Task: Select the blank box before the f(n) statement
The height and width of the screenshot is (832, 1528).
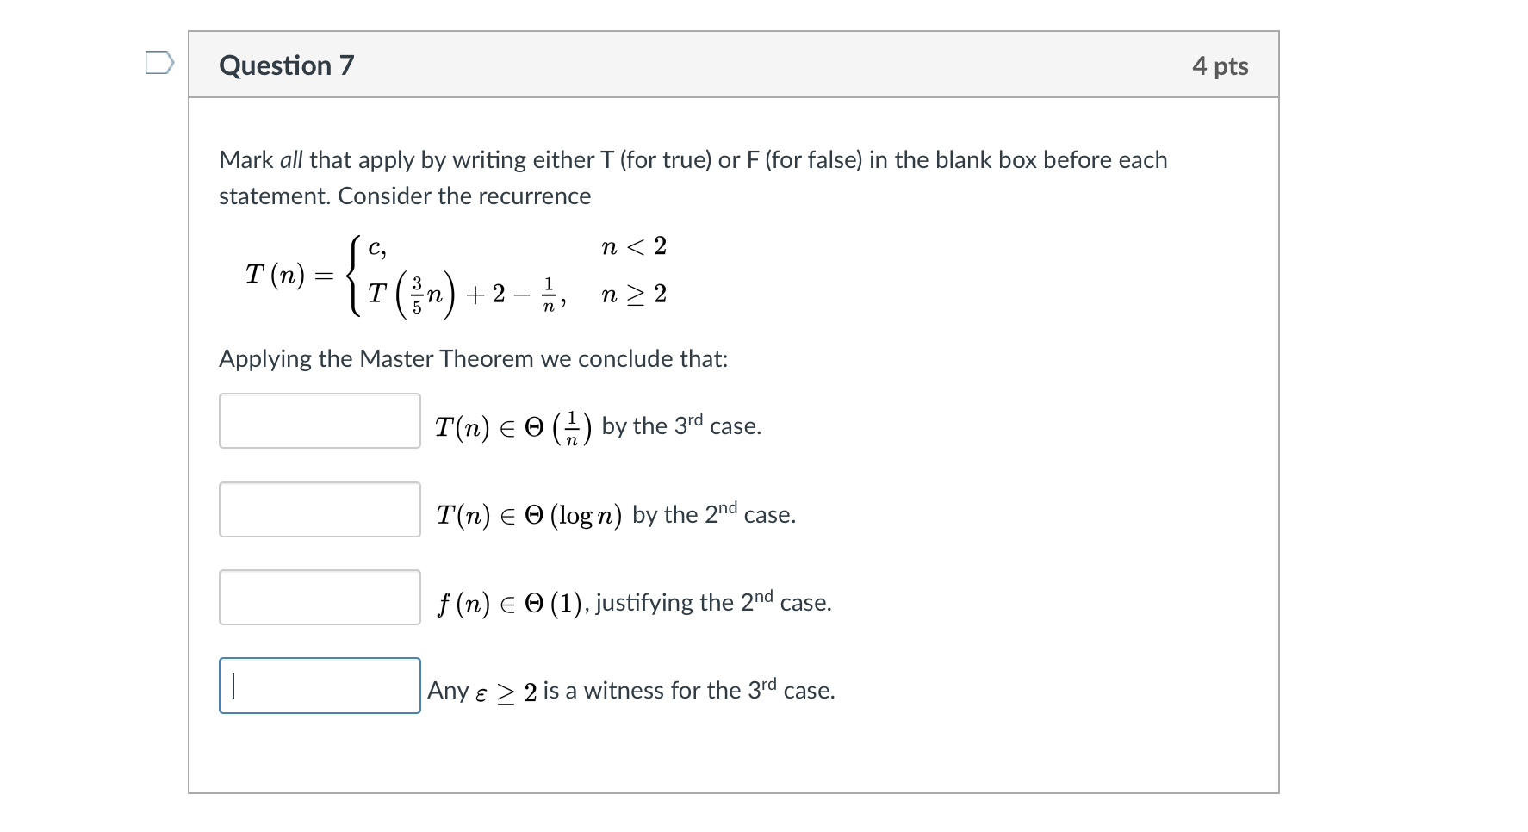Action: (x=320, y=597)
